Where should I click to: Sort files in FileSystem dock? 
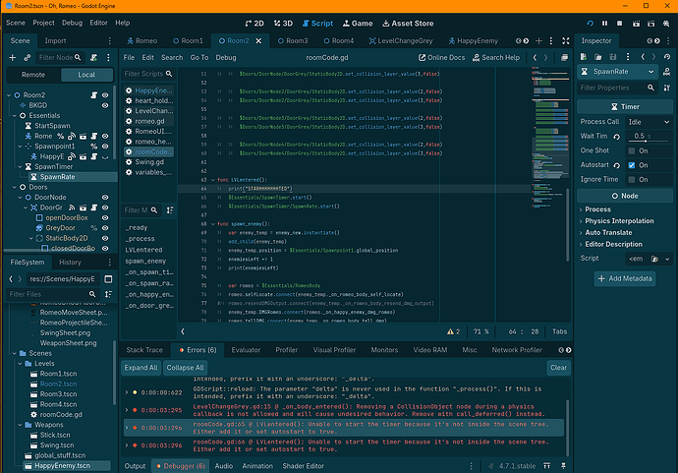coord(108,294)
